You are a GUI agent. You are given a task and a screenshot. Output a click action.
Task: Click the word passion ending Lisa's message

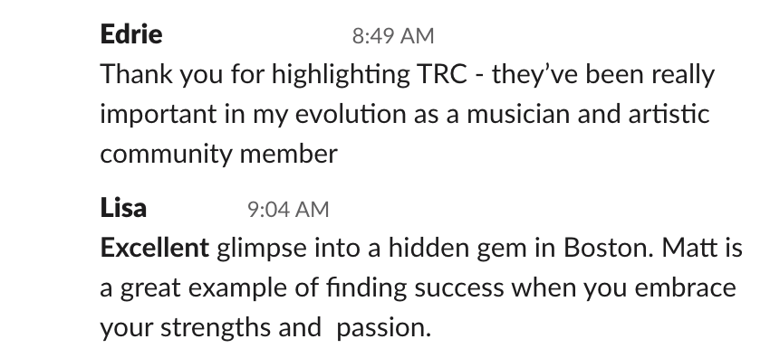[x=383, y=327]
